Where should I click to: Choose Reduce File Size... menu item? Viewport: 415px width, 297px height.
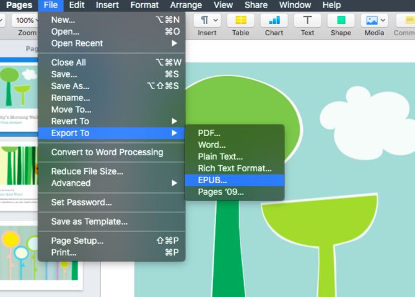(x=111, y=171)
